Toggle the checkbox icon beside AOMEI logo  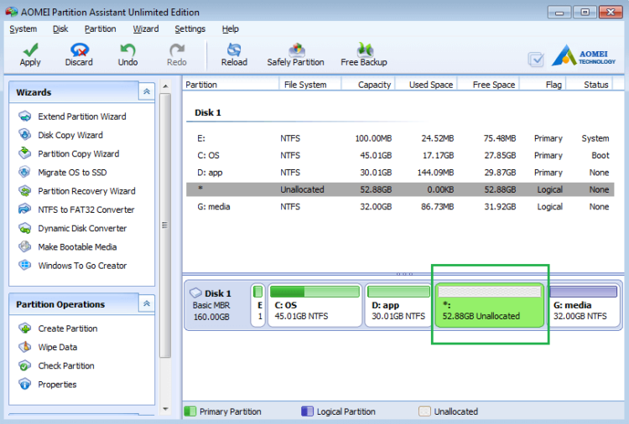point(536,59)
